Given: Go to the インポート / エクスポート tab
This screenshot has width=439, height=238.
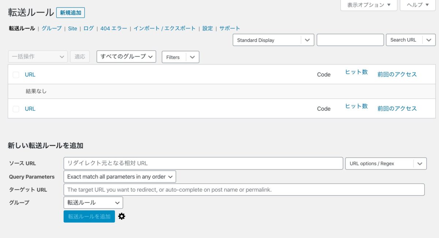Looking at the screenshot, I should tap(164, 28).
